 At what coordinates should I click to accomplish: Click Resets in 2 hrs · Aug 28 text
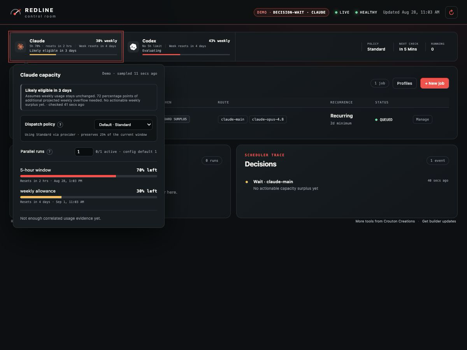coord(51,181)
